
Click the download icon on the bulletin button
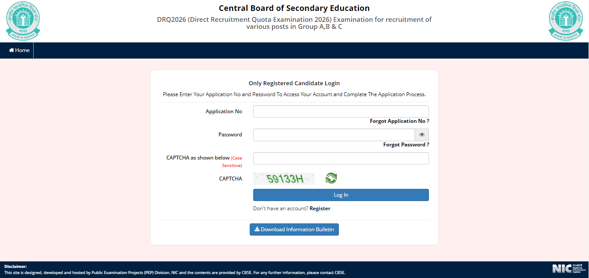pos(256,229)
